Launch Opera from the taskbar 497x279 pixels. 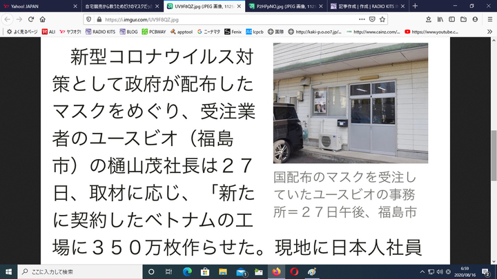pyautogui.click(x=295, y=271)
